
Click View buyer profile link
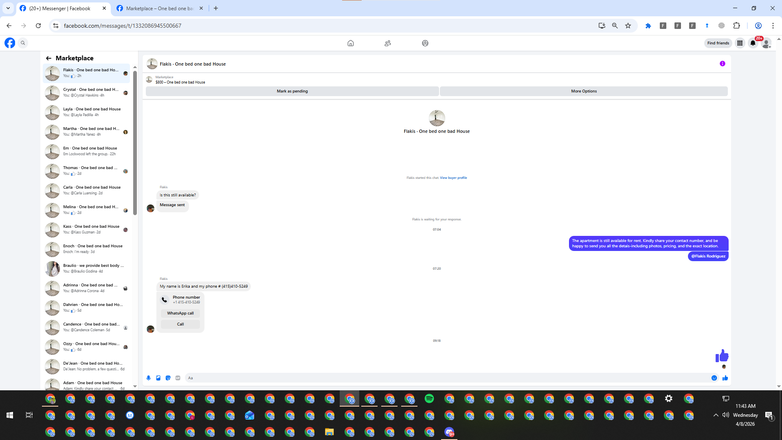pos(453,178)
